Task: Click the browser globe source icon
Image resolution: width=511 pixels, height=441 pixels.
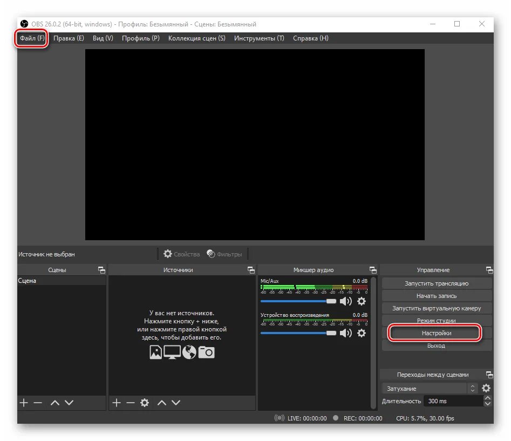Action: [x=189, y=352]
